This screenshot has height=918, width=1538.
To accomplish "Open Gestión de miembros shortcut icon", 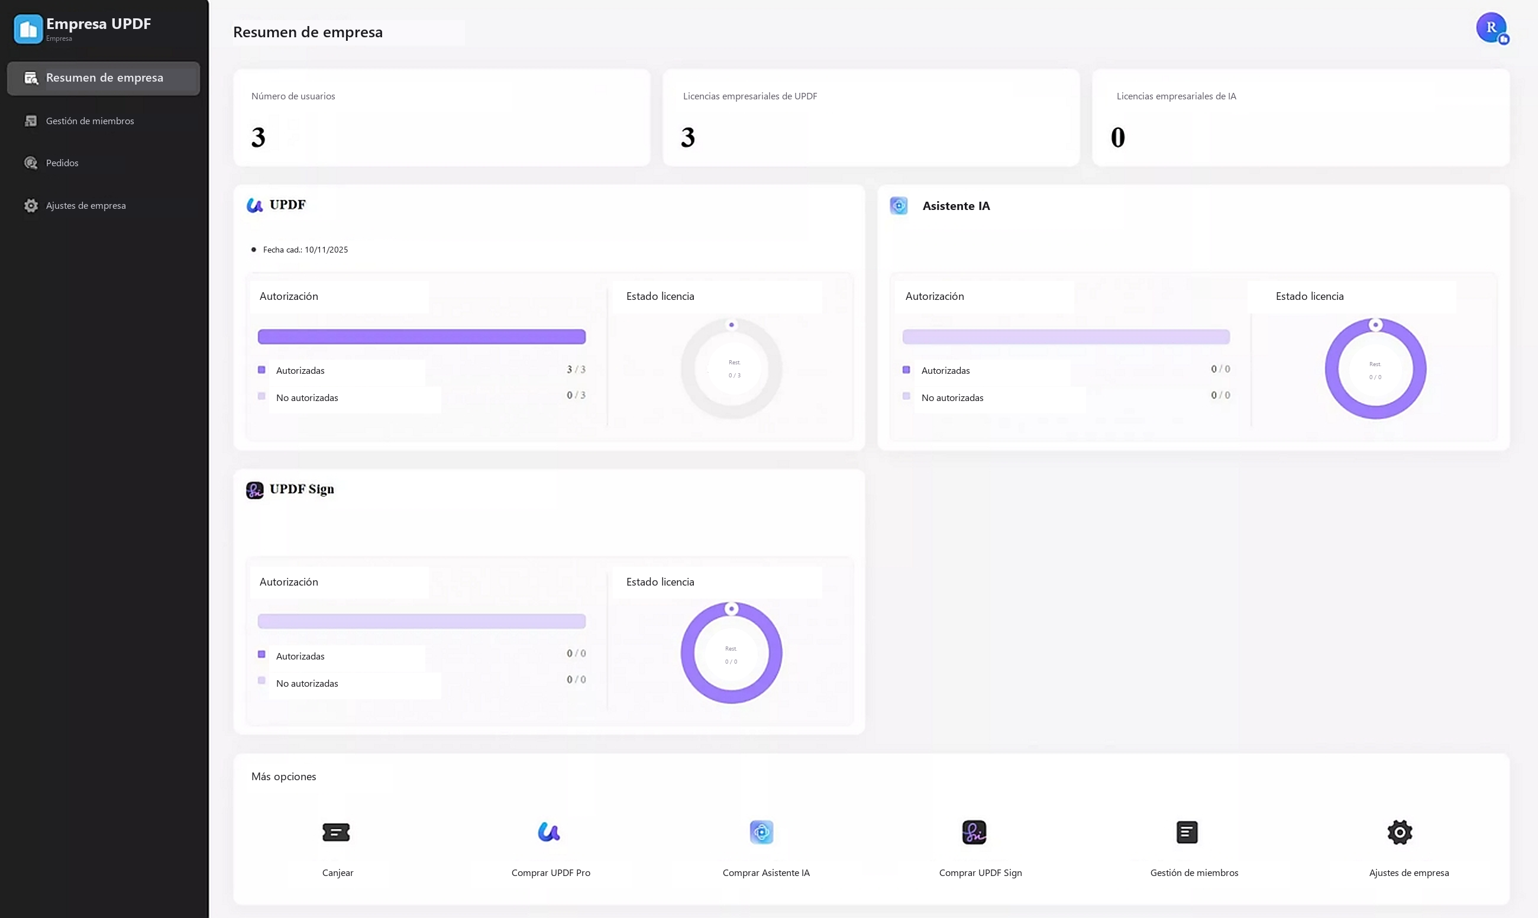I will coord(1187,832).
